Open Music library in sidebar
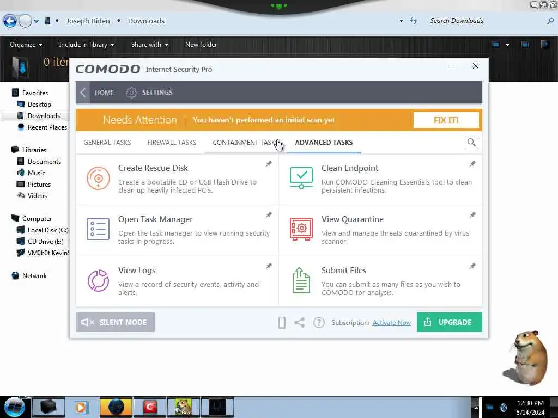Image resolution: width=558 pixels, height=418 pixels. (x=37, y=173)
